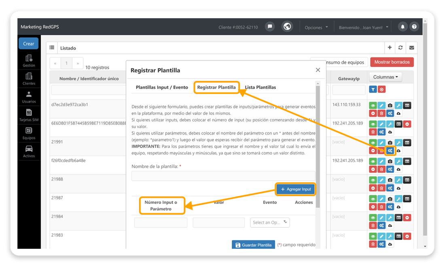The height and width of the screenshot is (267, 445).
Task: Apply the blue filter funnel button
Action: coord(373,90)
